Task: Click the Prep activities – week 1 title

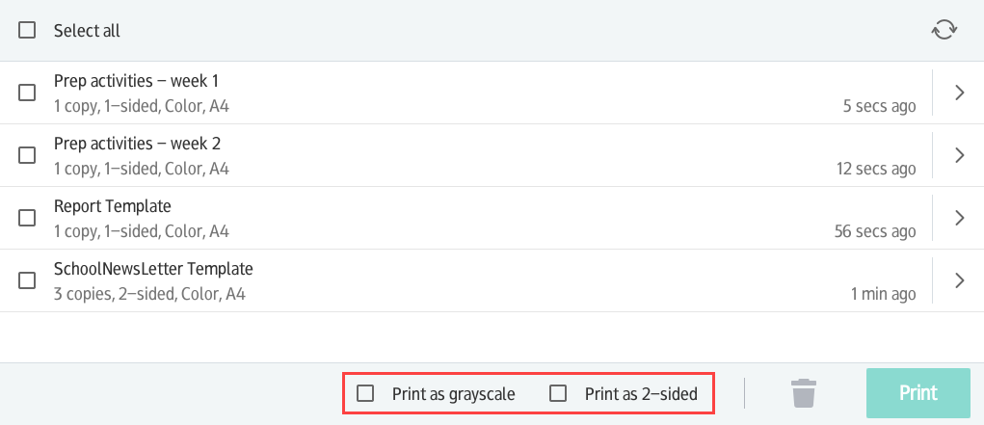Action: click(x=137, y=81)
